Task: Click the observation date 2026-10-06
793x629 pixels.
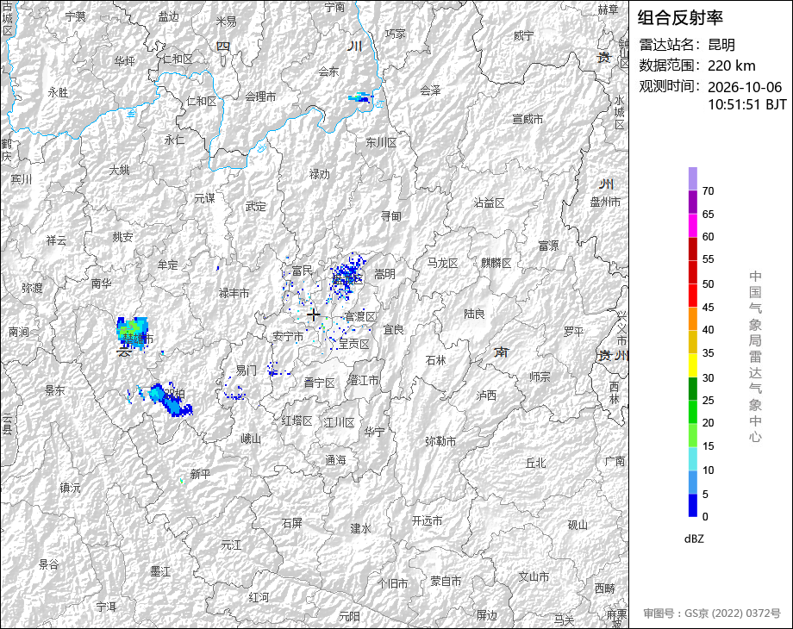Action: click(x=745, y=87)
